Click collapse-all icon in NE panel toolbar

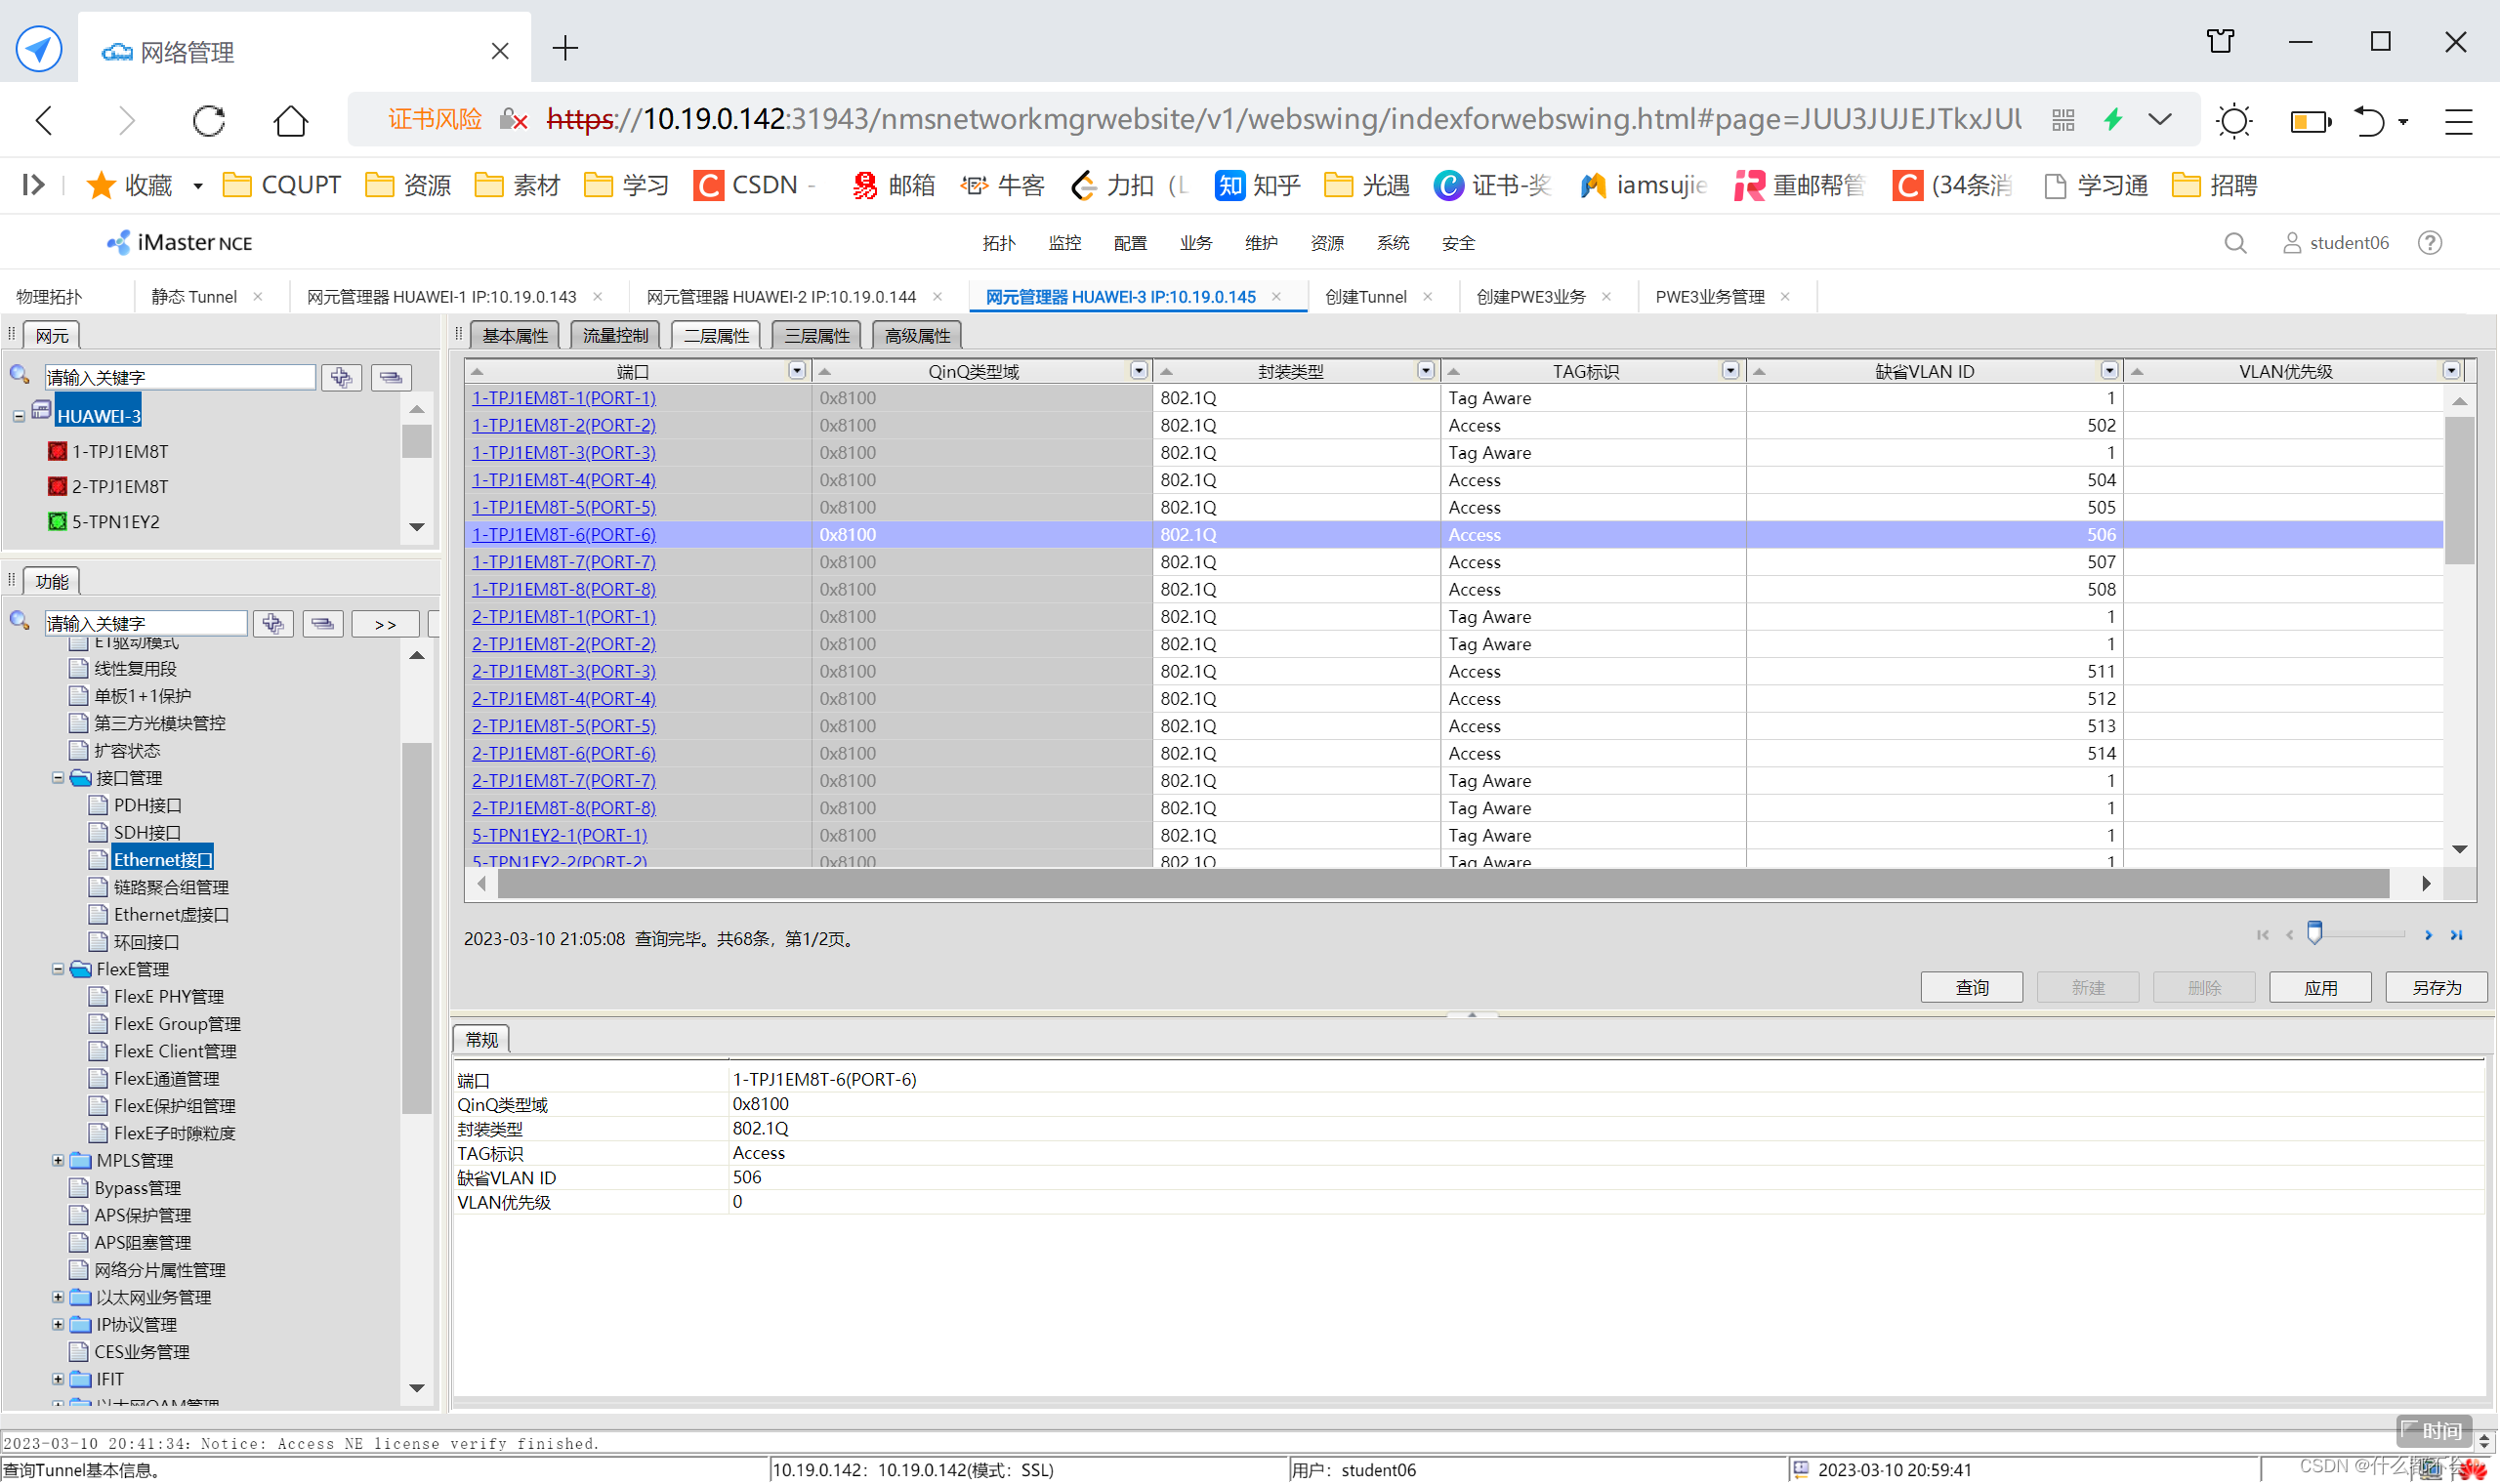coord(391,377)
